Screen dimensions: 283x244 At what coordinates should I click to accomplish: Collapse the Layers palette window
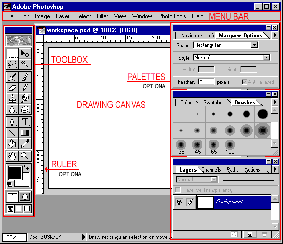pyautogui.click(x=269, y=162)
